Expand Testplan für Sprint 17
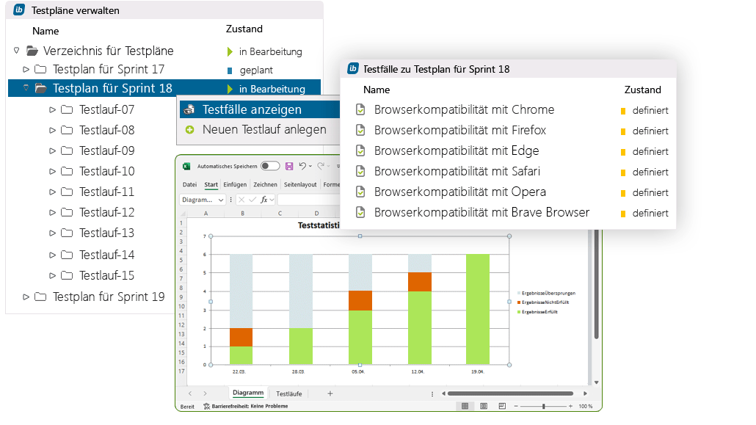Image resolution: width=756 pixels, height=425 pixels. click(x=26, y=69)
